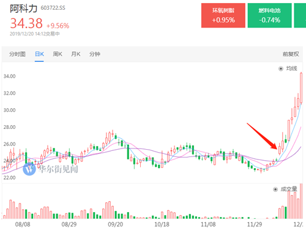
Task: Select the latest tall red candlestick
Action: (301, 88)
